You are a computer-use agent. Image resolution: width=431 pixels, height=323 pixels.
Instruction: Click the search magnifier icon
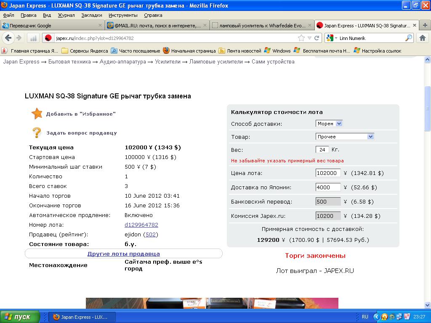[x=409, y=38]
